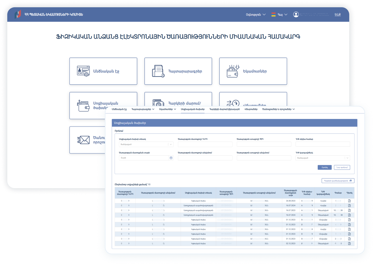The height and width of the screenshot is (266, 375).
Task: Expand the Հայտարարագրեր nav menu
Action: [x=142, y=109]
